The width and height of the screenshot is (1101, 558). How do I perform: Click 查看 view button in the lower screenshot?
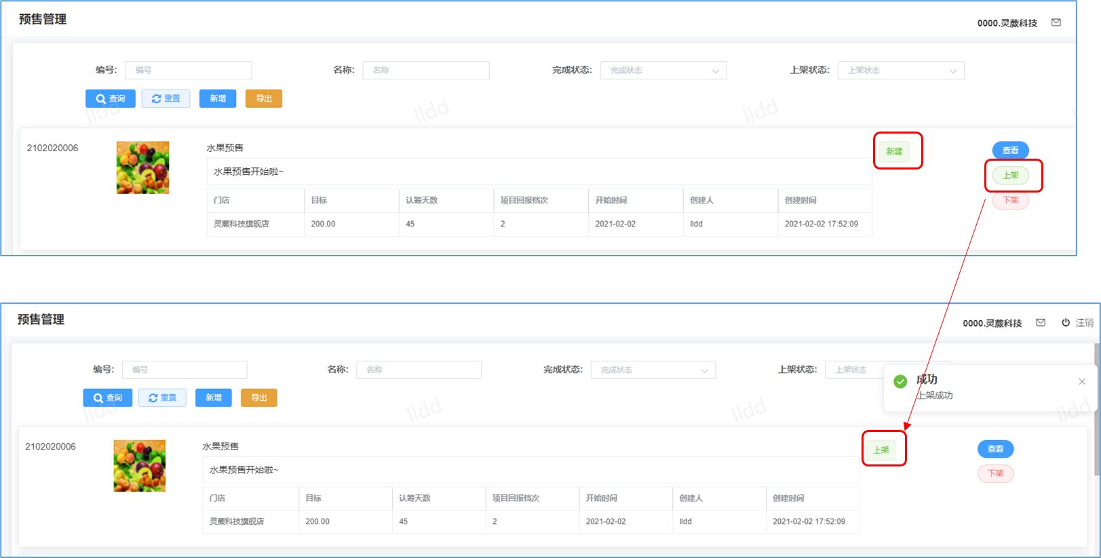996,449
